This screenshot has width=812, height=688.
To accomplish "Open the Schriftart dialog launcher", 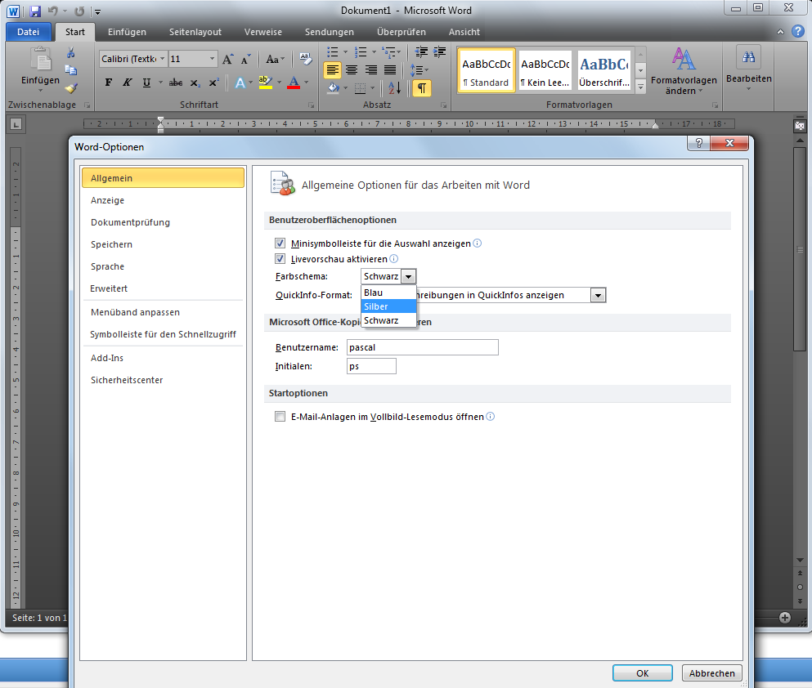I will pos(312,105).
